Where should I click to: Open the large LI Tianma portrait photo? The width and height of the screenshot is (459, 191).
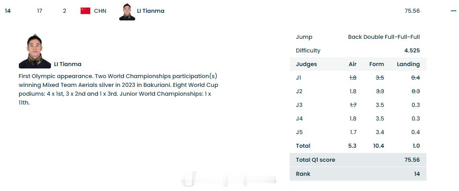tap(35, 51)
